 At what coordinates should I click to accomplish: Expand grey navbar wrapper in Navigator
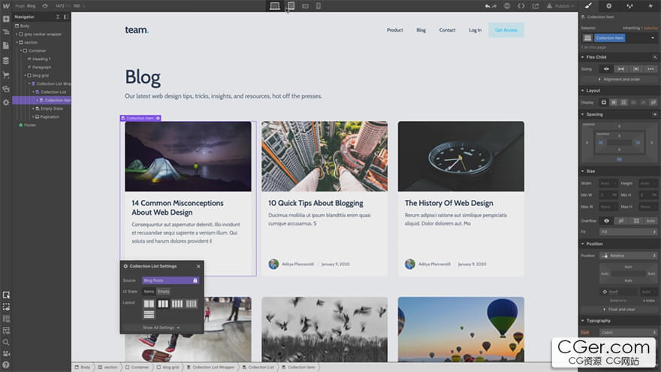click(17, 34)
